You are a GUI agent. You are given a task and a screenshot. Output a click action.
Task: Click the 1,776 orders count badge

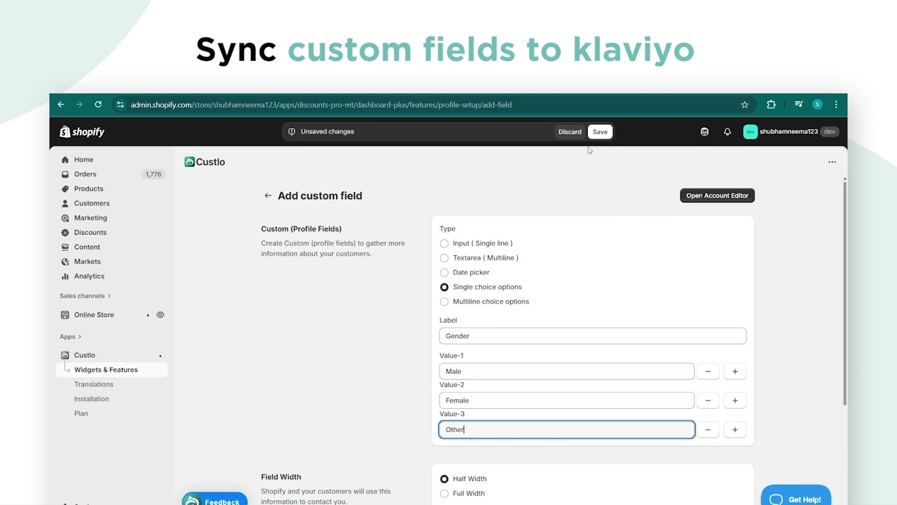click(x=153, y=174)
